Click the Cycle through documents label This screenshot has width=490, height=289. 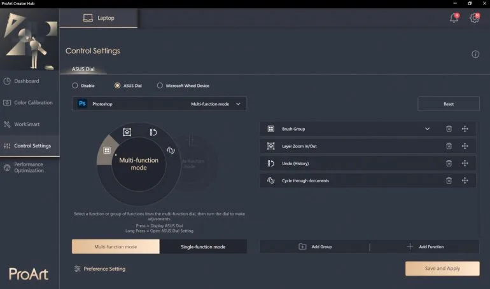click(305, 180)
